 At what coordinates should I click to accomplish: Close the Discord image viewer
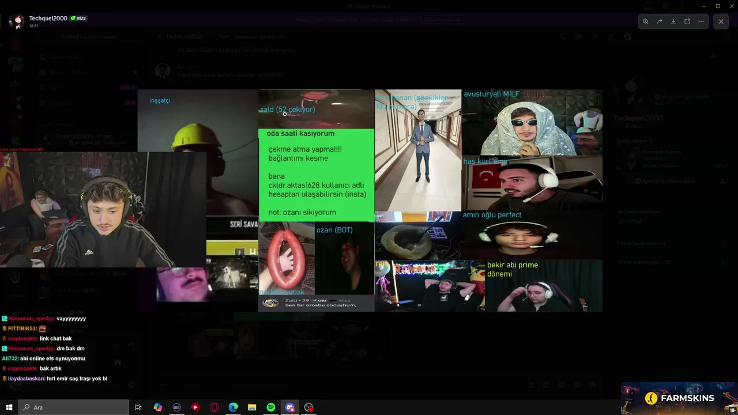coord(721,21)
